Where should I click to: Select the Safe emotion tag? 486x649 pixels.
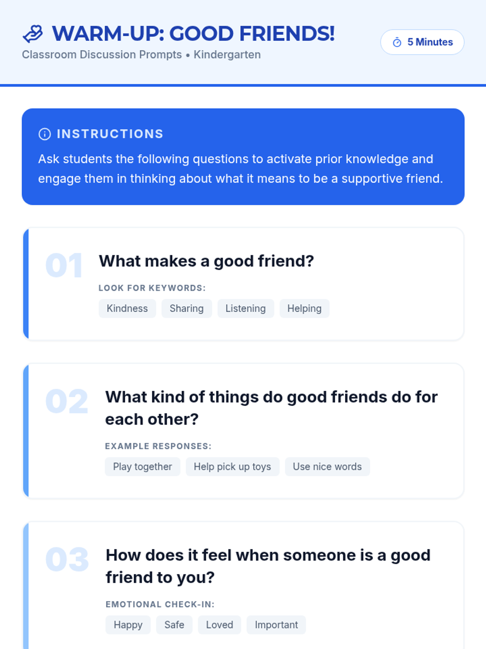point(174,625)
